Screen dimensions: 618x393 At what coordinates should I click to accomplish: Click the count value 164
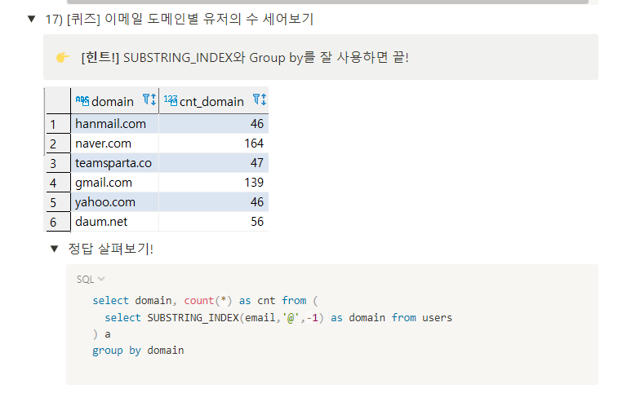pos(254,144)
